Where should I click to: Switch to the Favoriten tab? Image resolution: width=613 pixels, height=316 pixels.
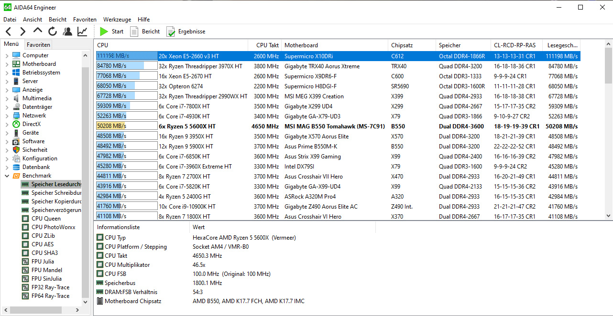pos(38,45)
